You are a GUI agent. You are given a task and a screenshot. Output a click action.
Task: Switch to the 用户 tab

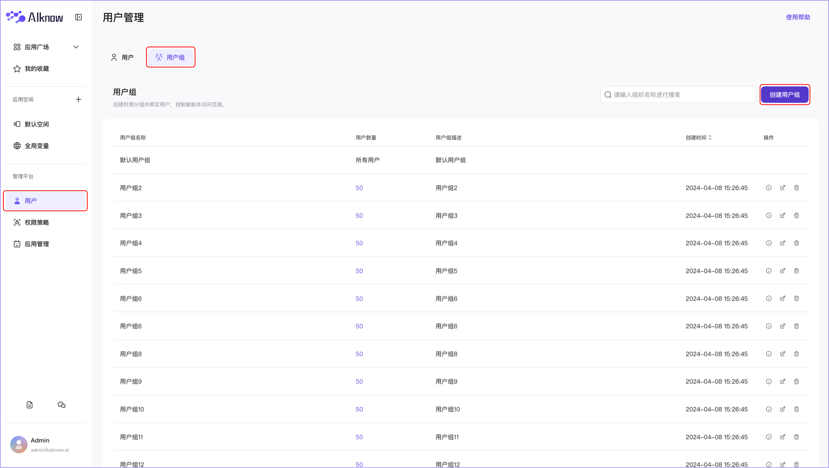122,57
